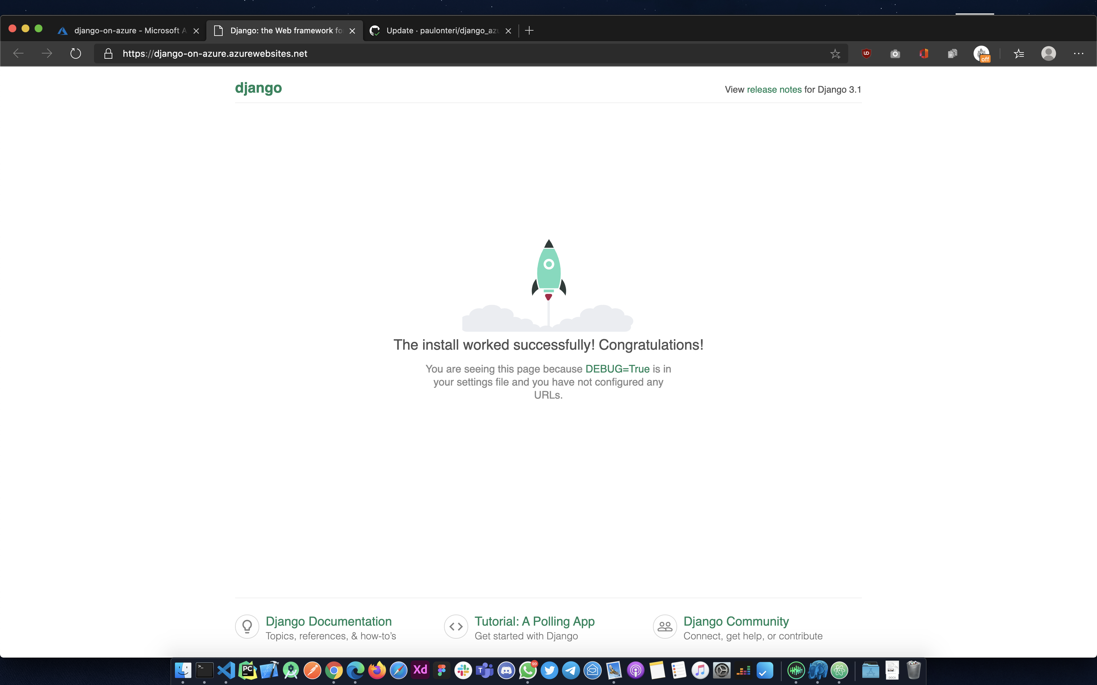1097x685 pixels.
Task: Open the GitHub update tab
Action: [x=440, y=30]
